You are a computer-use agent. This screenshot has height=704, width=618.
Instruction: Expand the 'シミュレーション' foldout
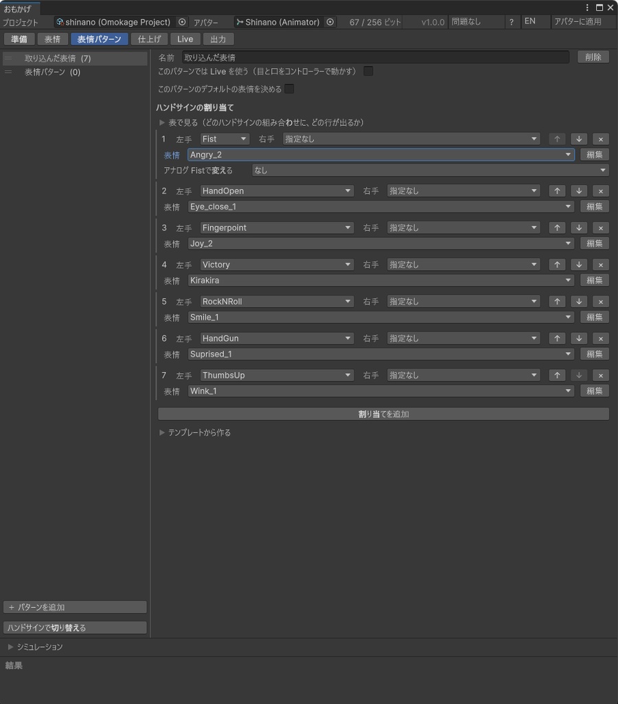click(x=10, y=647)
